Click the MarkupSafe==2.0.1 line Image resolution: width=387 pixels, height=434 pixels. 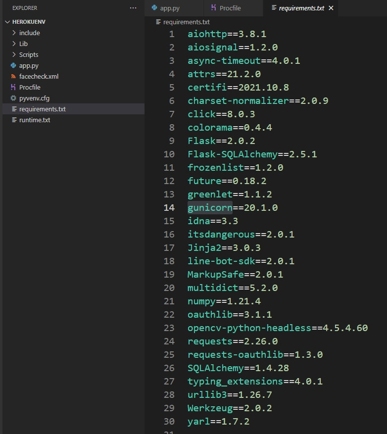235,274
